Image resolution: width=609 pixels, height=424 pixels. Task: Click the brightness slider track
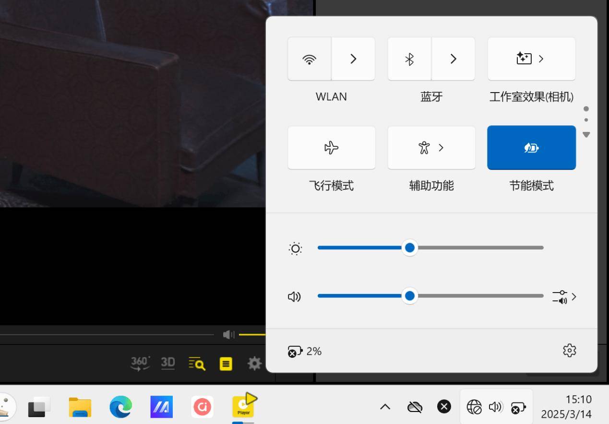pos(475,248)
